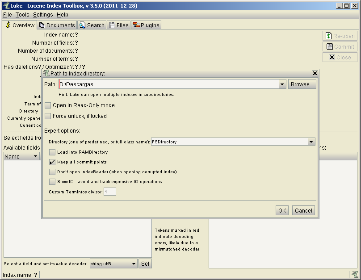Check Force unlock, if locked
Screen dimensions: 361x280
(x=48, y=116)
